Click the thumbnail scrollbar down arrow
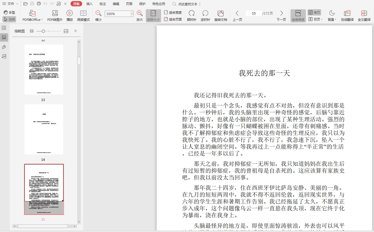The image size is (374, 232). tap(79, 222)
